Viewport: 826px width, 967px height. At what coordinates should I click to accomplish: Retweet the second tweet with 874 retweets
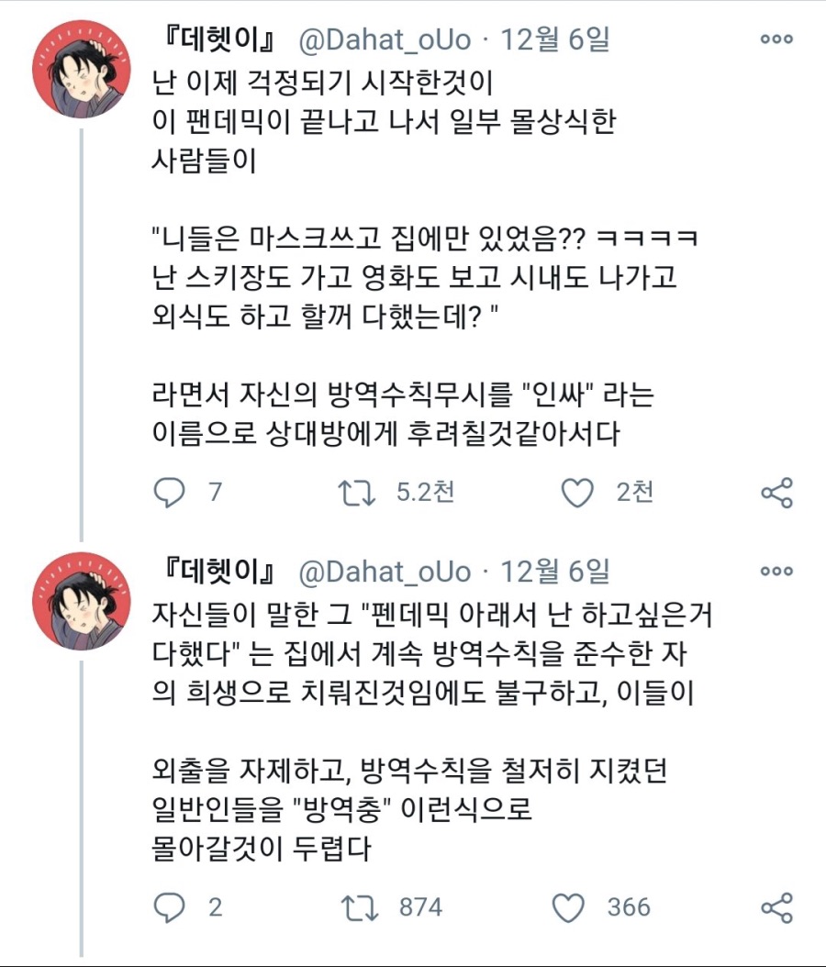point(356,908)
